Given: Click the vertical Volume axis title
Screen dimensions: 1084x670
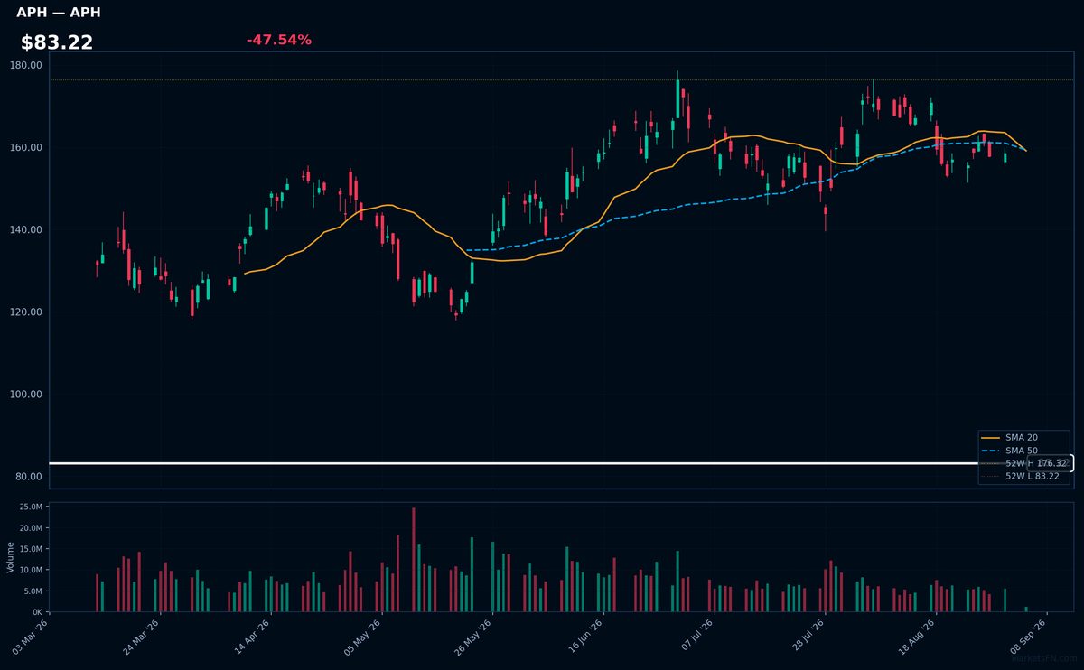Looking at the screenshot, I should pyautogui.click(x=11, y=557).
